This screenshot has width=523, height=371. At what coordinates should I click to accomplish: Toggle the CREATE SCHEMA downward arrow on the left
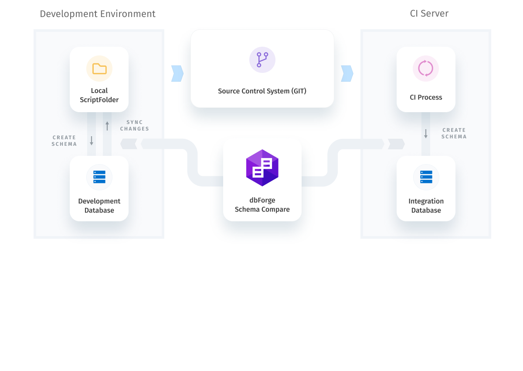pyautogui.click(x=91, y=140)
